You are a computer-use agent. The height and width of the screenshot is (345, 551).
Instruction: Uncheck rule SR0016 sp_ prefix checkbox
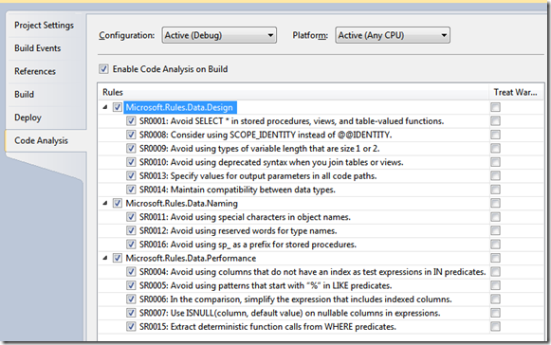click(131, 245)
